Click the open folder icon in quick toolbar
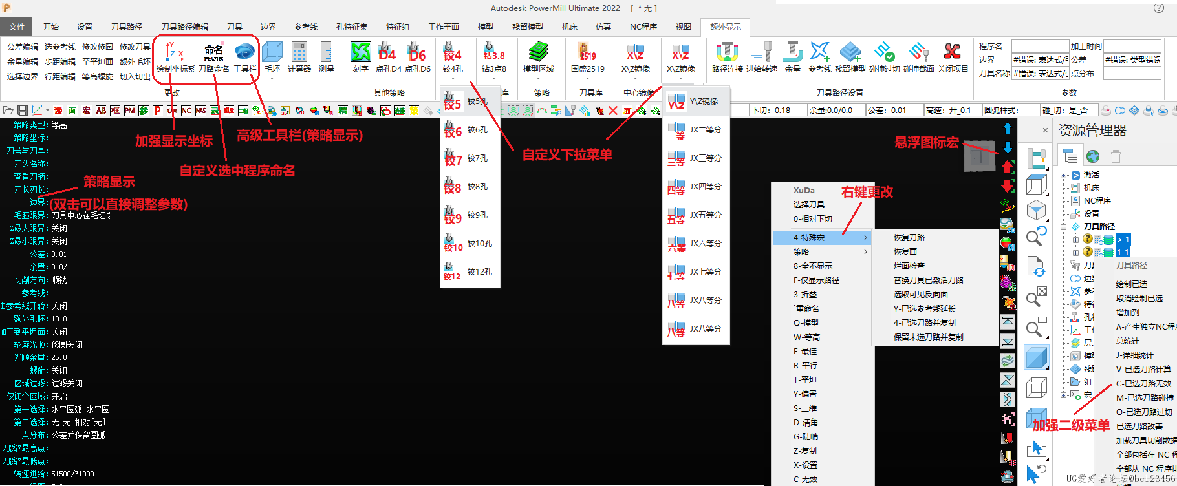 tap(8, 111)
